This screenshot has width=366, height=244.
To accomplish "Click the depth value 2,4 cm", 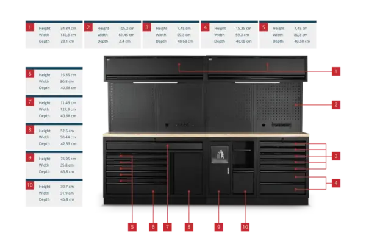I will (124, 41).
